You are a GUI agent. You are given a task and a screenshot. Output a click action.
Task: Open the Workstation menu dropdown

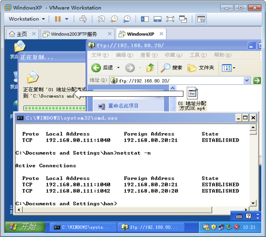click(x=27, y=19)
